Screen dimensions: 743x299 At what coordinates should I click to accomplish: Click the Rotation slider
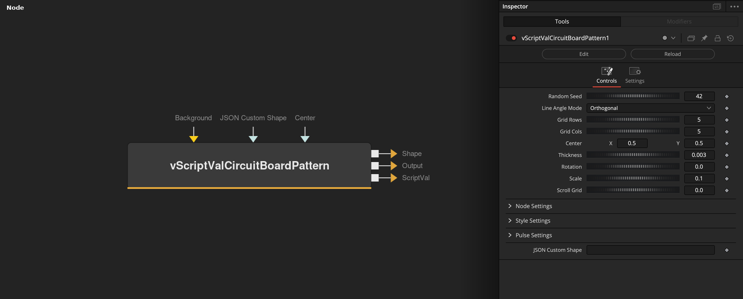click(633, 167)
